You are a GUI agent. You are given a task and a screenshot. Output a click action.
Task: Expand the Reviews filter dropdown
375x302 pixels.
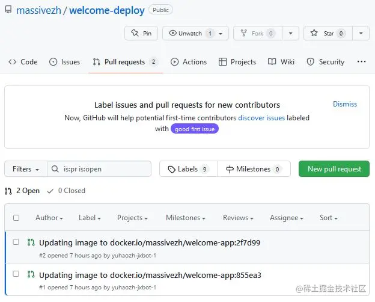(238, 218)
